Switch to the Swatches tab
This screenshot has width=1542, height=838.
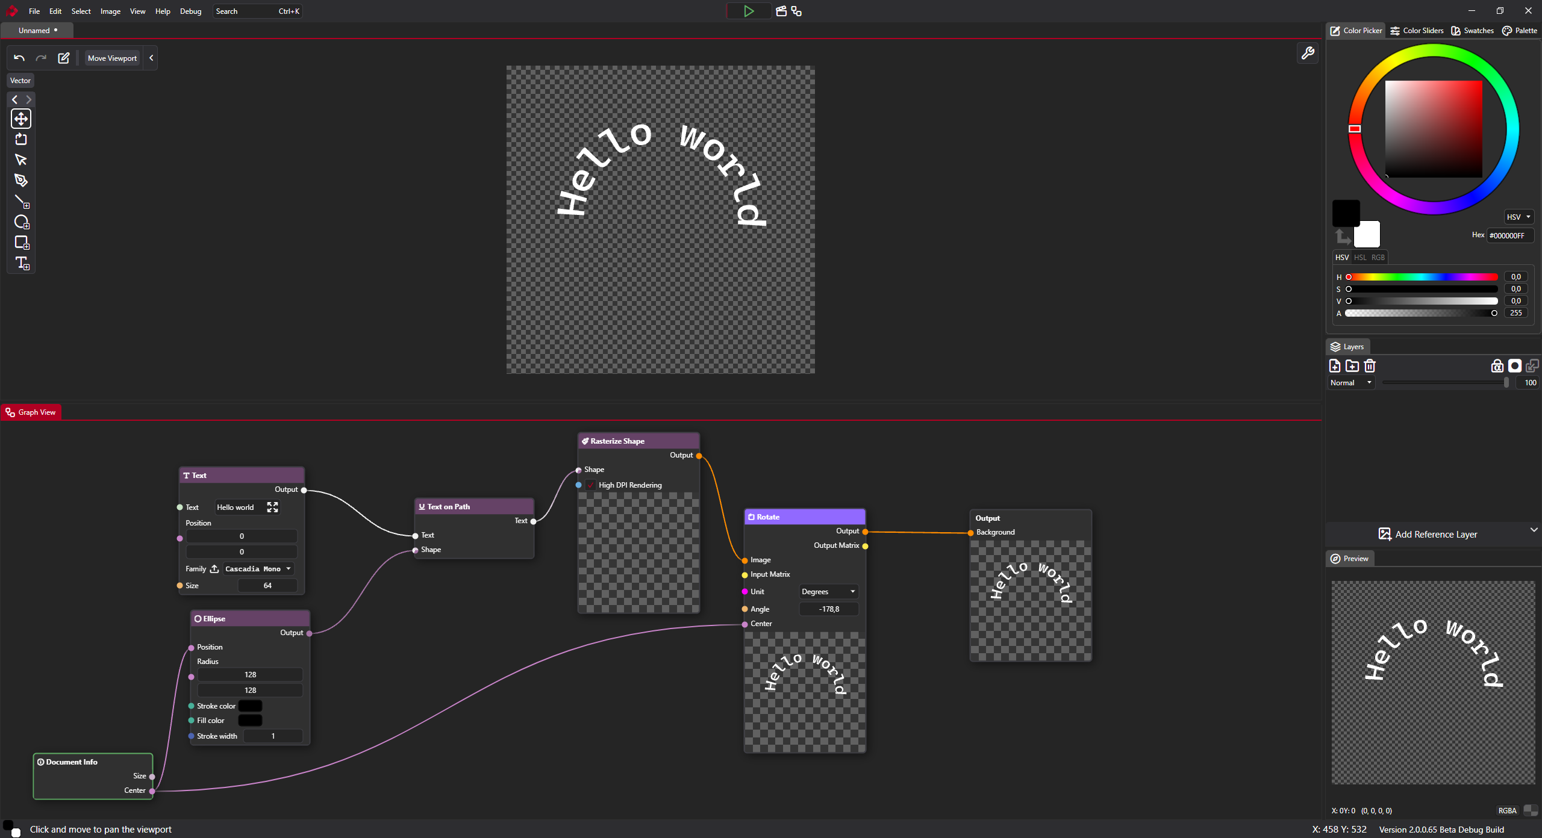[x=1472, y=30]
